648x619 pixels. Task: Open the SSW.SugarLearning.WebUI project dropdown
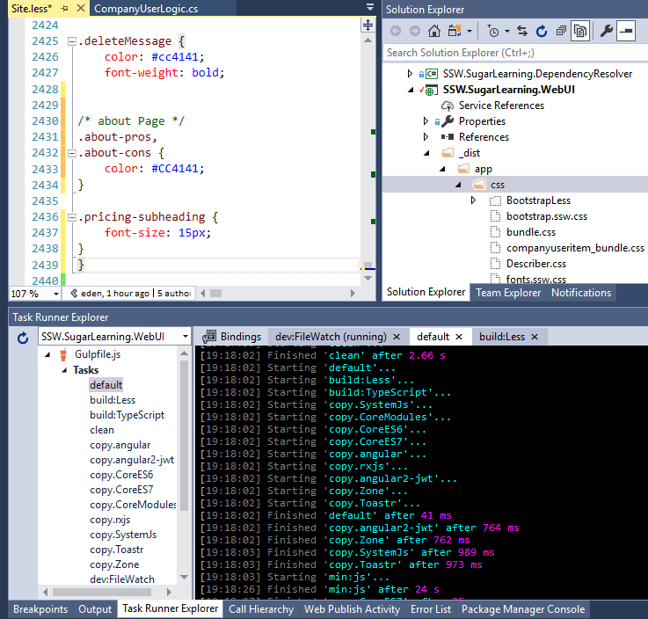[x=184, y=337]
